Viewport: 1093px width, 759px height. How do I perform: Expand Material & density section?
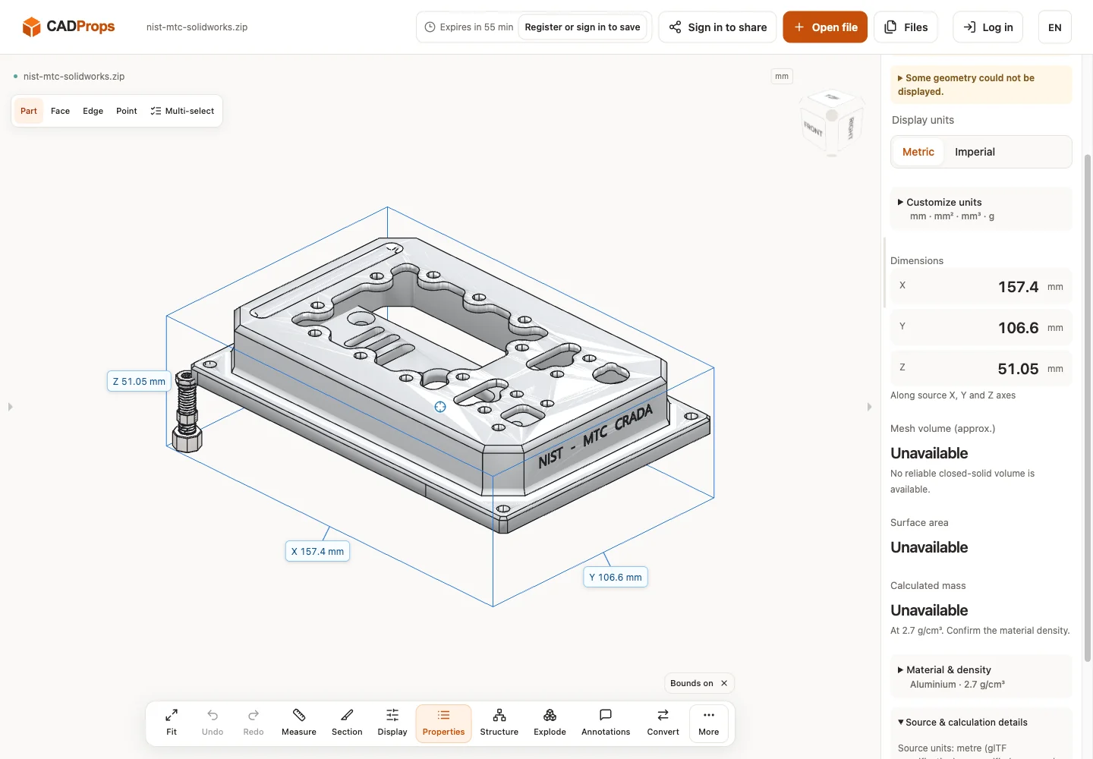[981, 677]
